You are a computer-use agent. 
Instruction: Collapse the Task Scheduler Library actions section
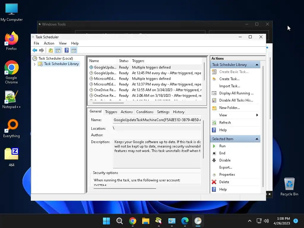pyautogui.click(x=257, y=65)
